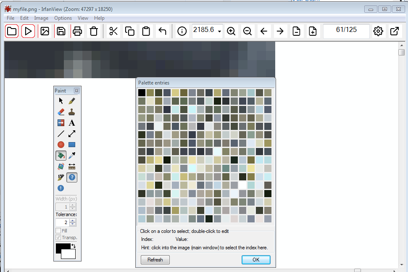Toggle the Transp. checkbox
This screenshot has height=272, width=408.
click(58, 238)
